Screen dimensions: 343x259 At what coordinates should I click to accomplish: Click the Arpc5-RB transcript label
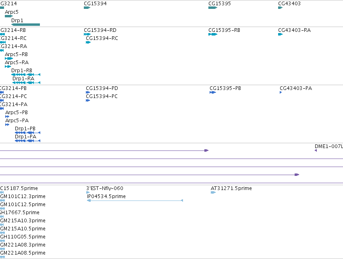17,54
